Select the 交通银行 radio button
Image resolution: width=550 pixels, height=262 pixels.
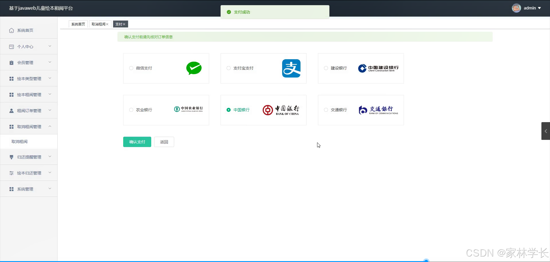click(326, 110)
